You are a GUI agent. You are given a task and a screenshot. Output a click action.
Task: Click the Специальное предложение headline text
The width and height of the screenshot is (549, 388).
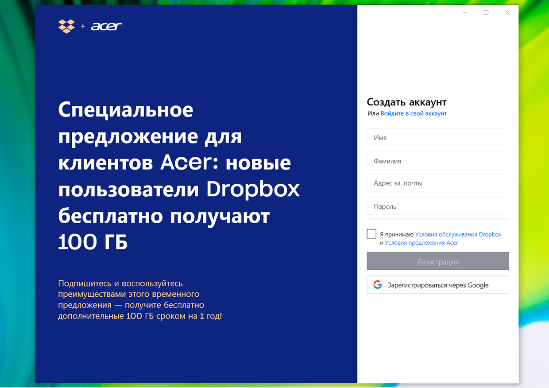pos(179,176)
